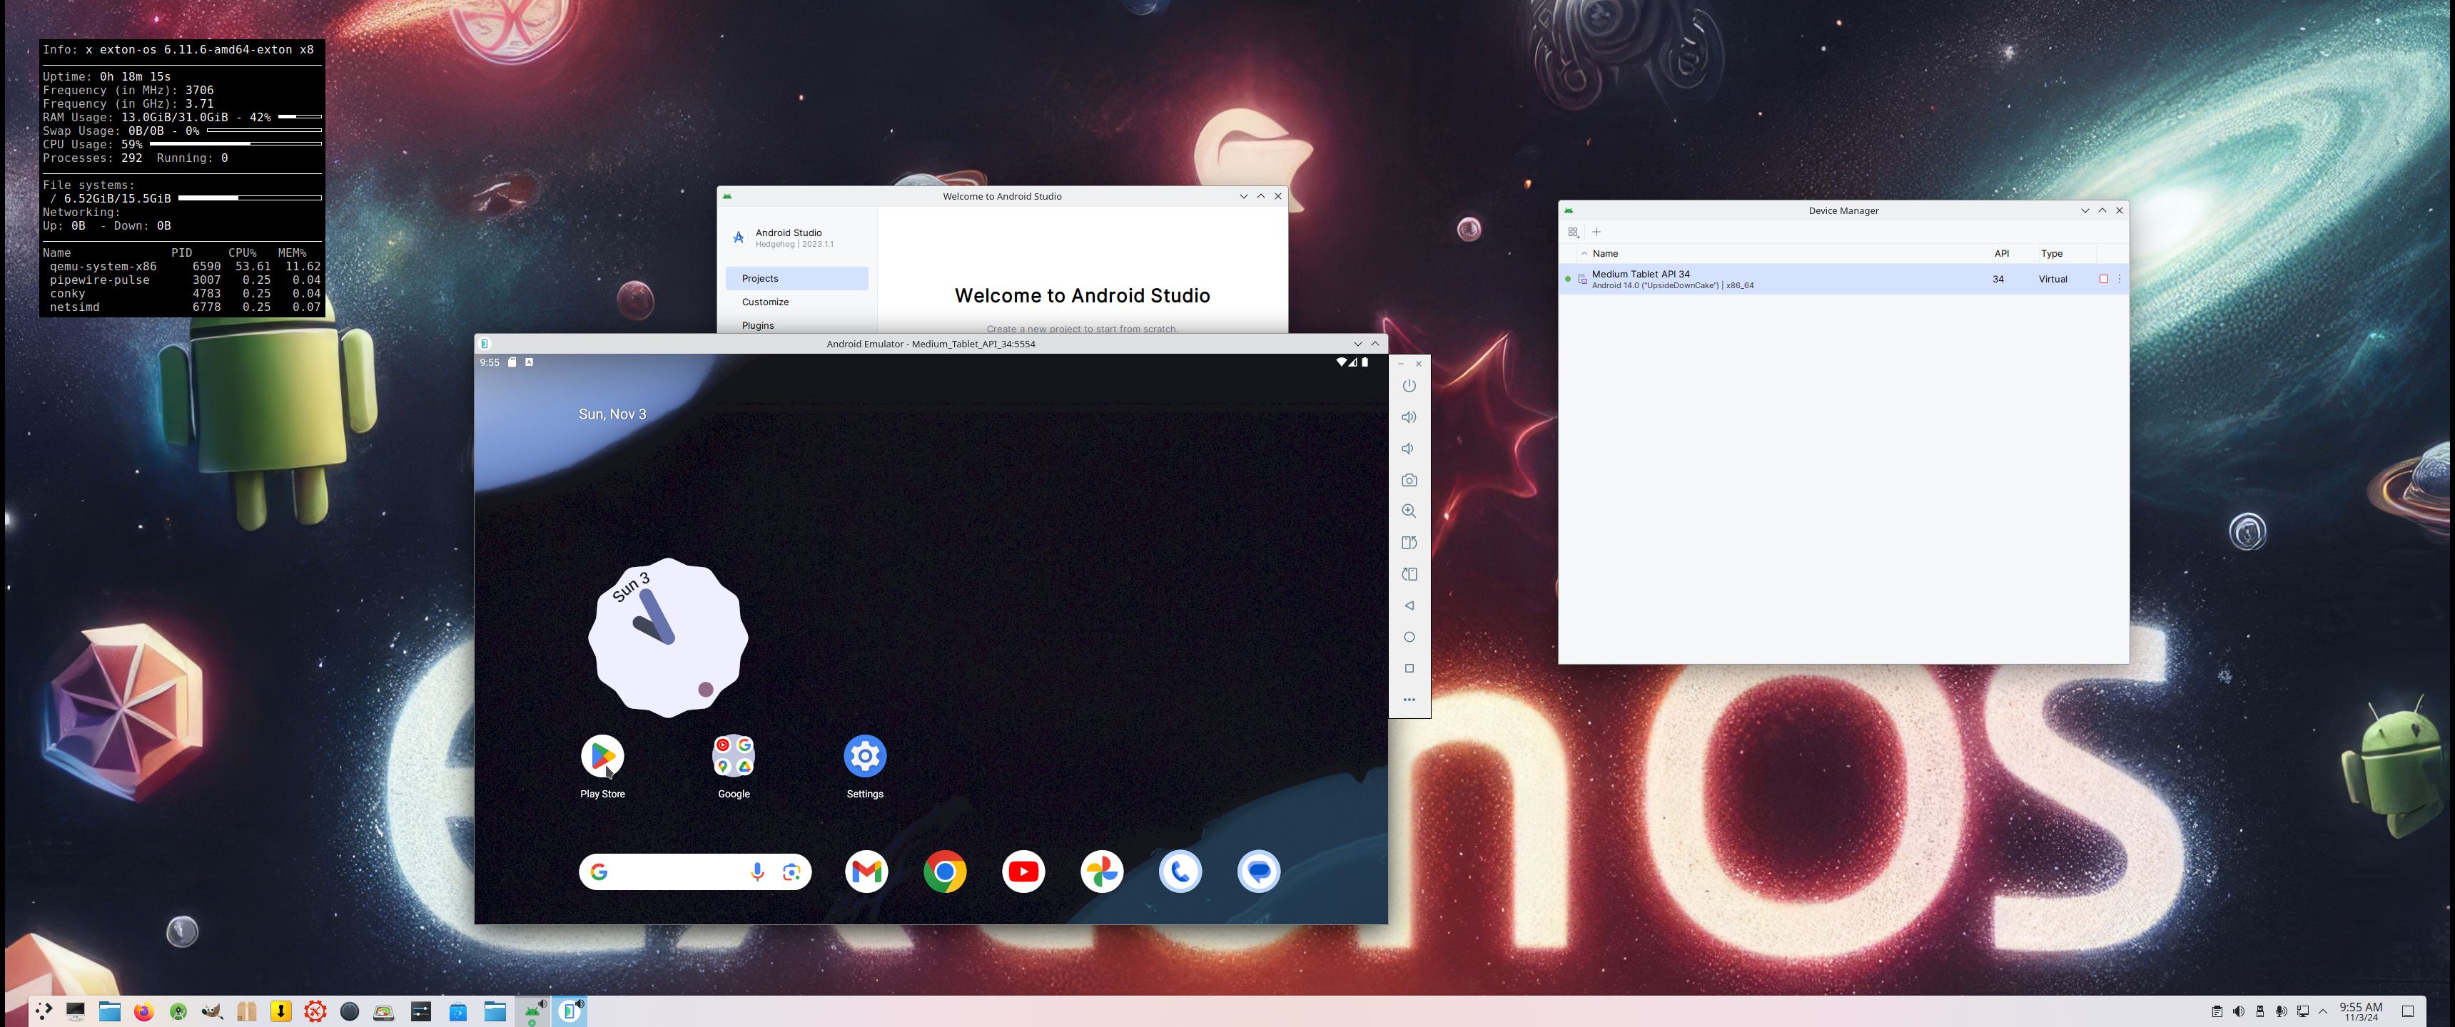The width and height of the screenshot is (2455, 1027).
Task: Open Google folder on emulator home screen
Action: point(734,757)
